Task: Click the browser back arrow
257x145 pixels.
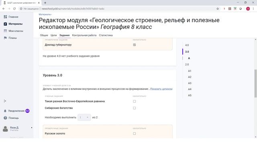Action: (x=4, y=9)
